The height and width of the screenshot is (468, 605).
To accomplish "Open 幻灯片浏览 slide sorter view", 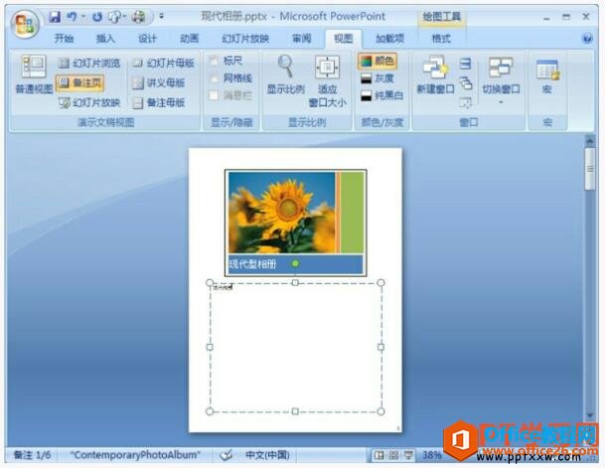I will (89, 63).
